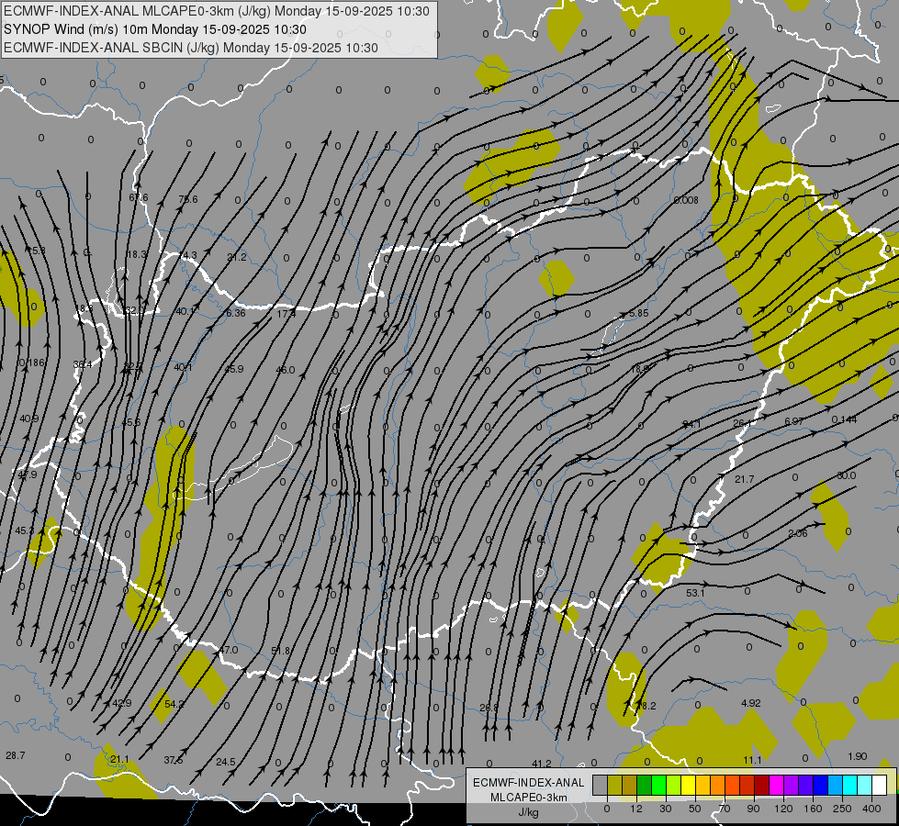This screenshot has height=826, width=899.
Task: Select the 'J/kg' unit label in legend
Action: point(528,812)
